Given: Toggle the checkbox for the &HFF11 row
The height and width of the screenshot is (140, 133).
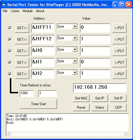Looking at the screenshot, I should click(x=10, y=28).
